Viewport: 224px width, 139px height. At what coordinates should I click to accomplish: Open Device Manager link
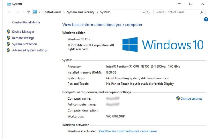click(23, 32)
